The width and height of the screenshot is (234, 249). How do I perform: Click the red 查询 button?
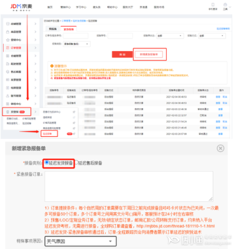[x=122, y=54]
